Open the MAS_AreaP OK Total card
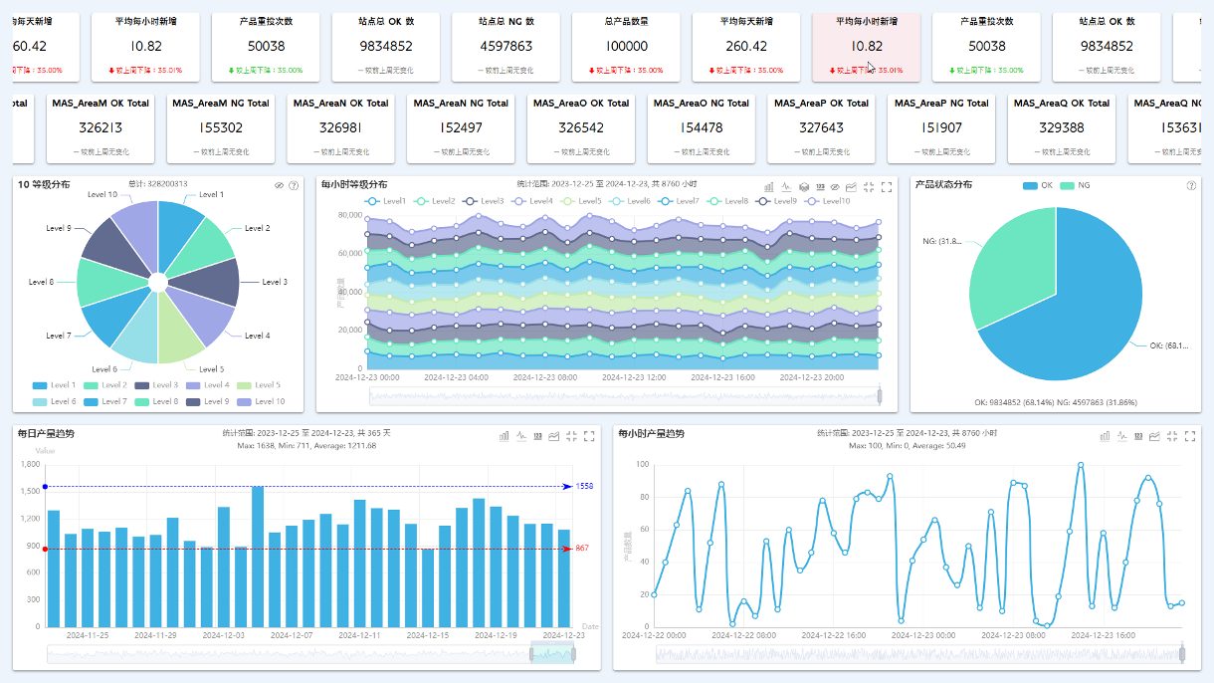The width and height of the screenshot is (1214, 683). 821,128
